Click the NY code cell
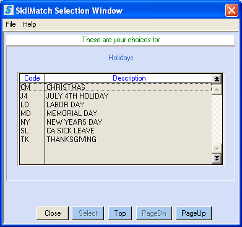This screenshot has height=227, width=242. point(32,122)
